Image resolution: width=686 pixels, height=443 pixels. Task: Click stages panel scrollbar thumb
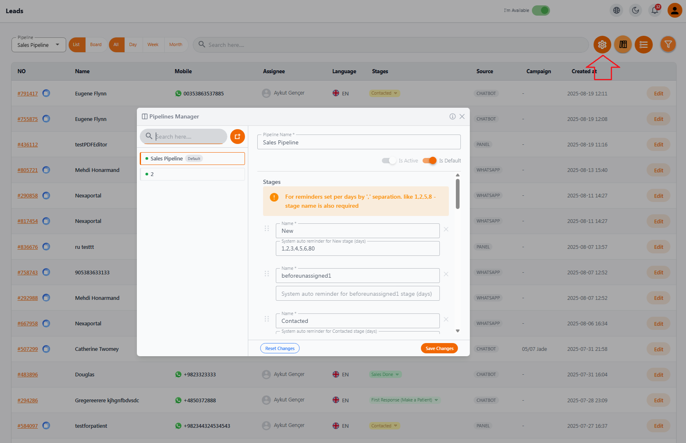(x=457, y=194)
